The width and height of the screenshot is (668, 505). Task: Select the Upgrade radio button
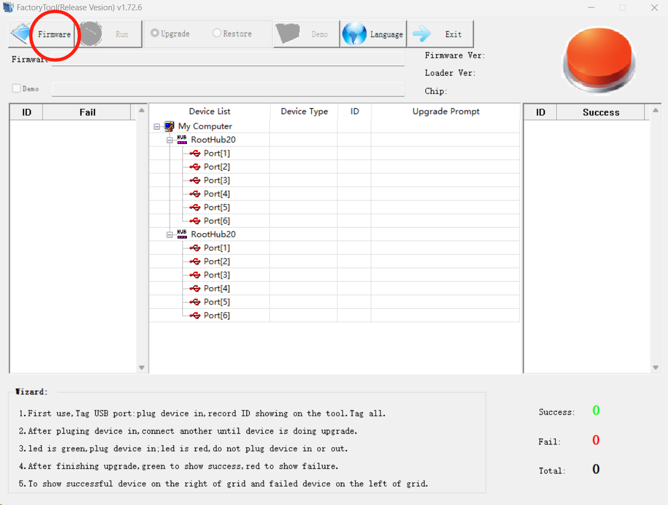[x=154, y=34]
